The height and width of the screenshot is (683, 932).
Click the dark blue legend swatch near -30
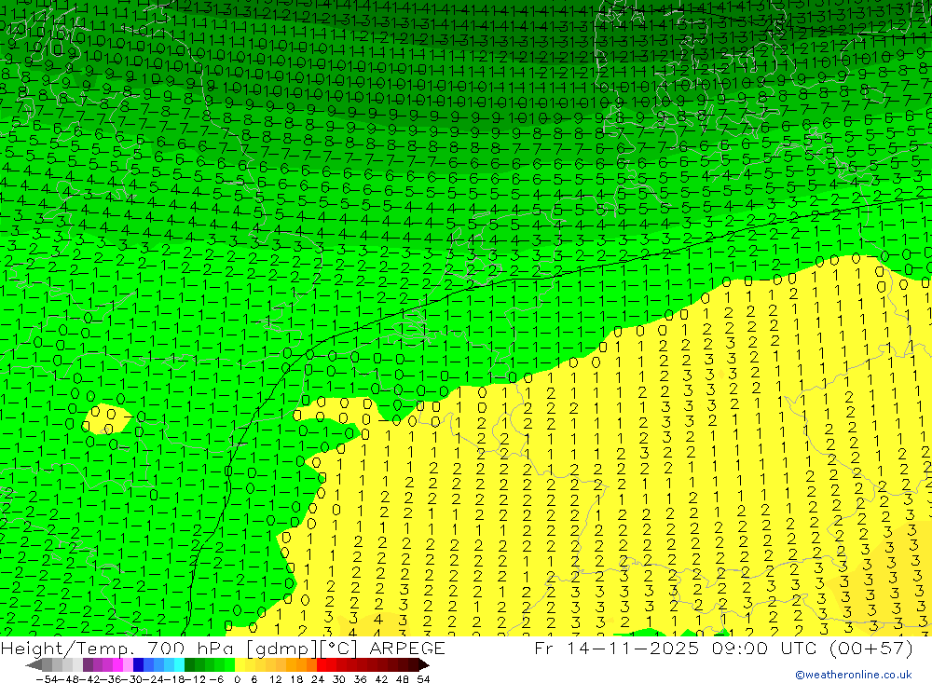[138, 665]
